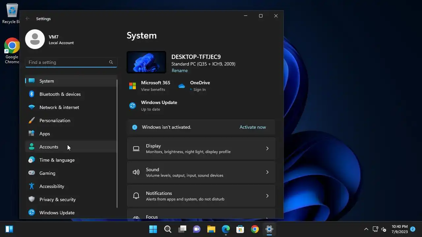Open the Notifications settings row
The image size is (422, 237).
point(201,196)
